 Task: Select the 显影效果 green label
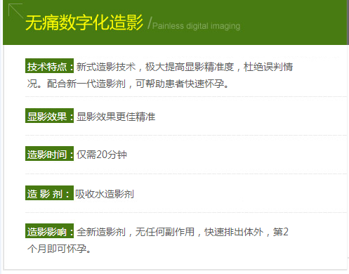click(49, 116)
